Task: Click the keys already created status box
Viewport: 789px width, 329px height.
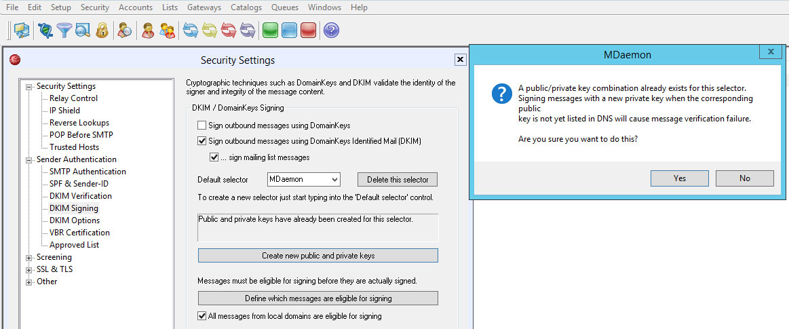Action: pyautogui.click(x=318, y=228)
